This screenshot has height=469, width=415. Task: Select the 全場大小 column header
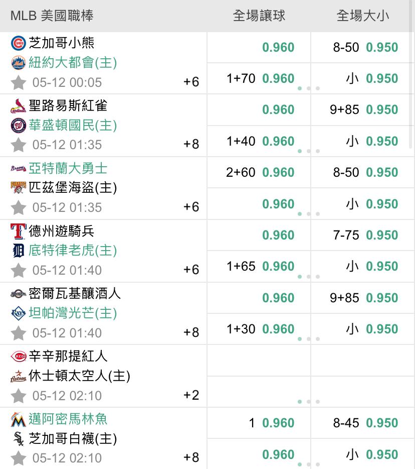pyautogui.click(x=363, y=16)
